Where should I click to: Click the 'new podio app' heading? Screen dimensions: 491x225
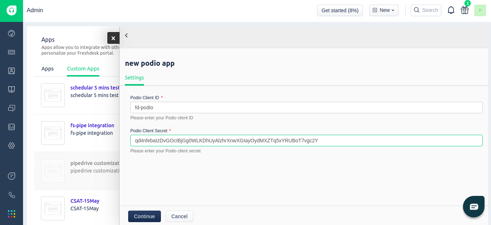[150, 64]
